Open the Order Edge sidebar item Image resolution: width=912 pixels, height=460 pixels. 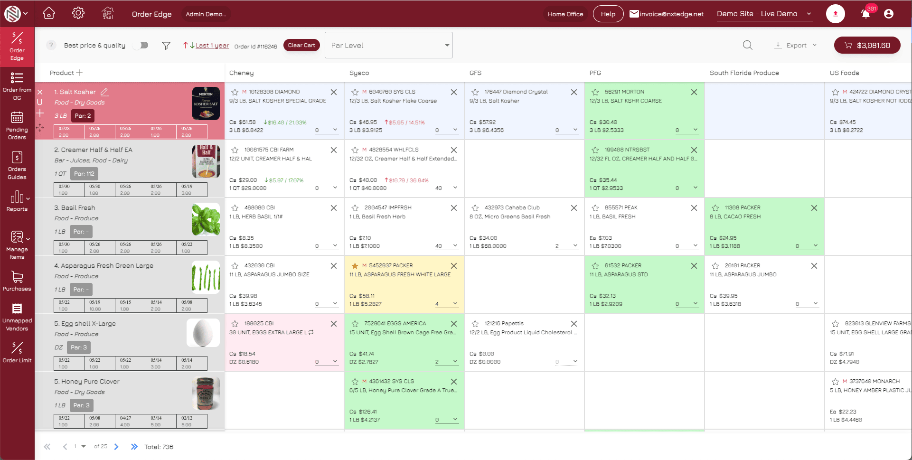point(17,46)
